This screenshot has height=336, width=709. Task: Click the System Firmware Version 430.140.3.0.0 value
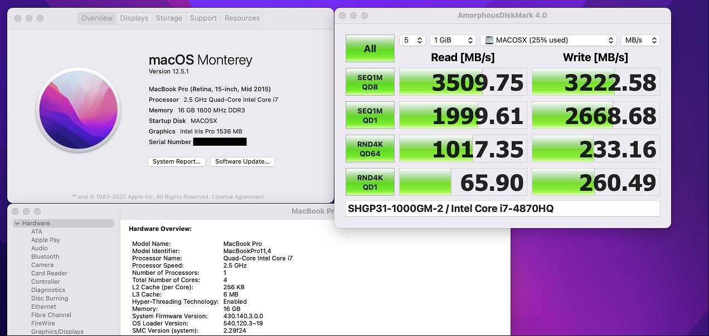click(x=243, y=316)
